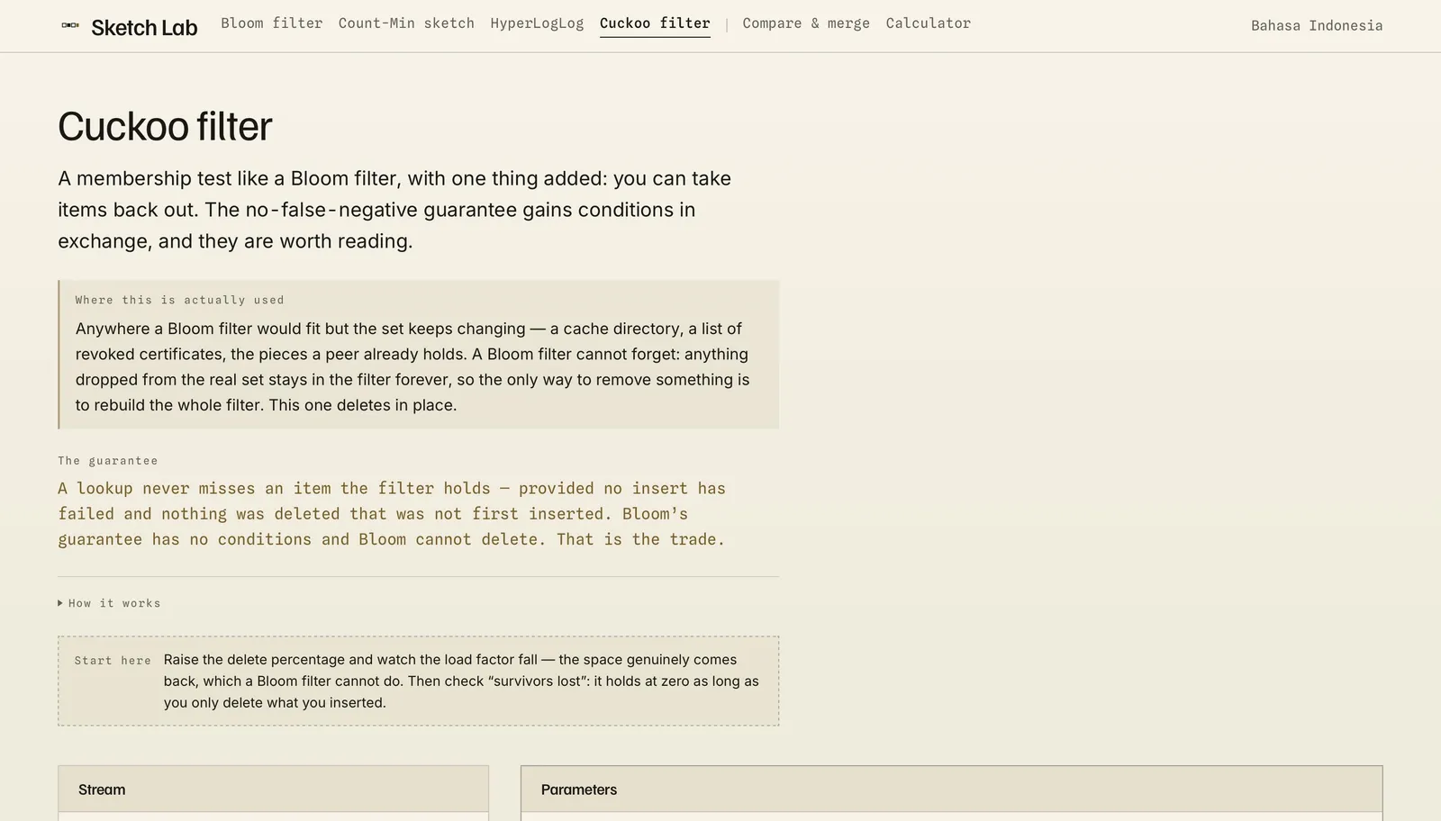Click the Sketch Lab logo icon
This screenshot has width=1441, height=821.
click(70, 25)
